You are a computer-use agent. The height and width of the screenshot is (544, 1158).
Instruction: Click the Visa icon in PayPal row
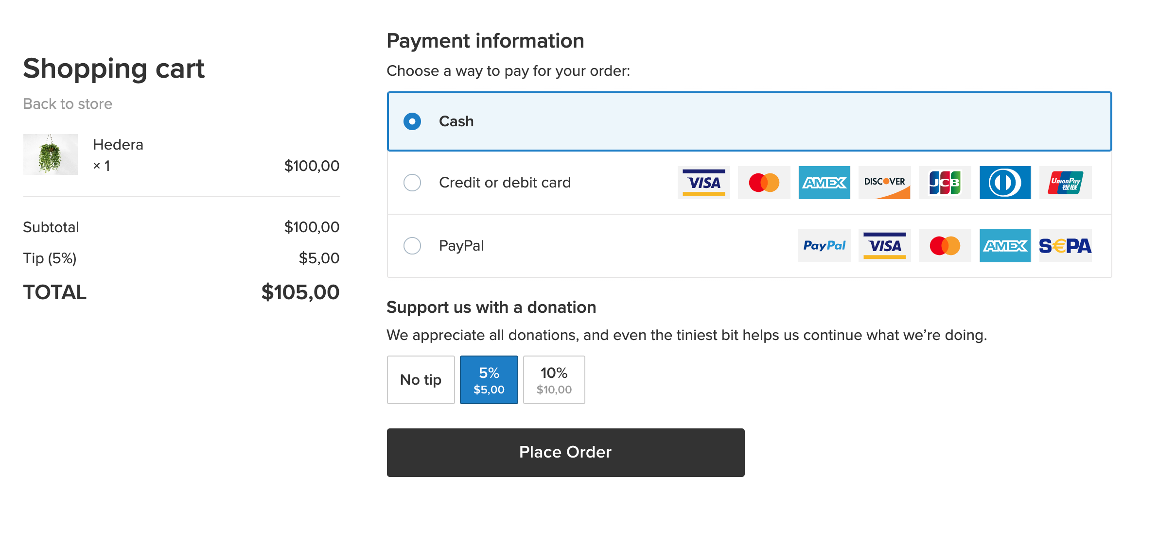[884, 246]
